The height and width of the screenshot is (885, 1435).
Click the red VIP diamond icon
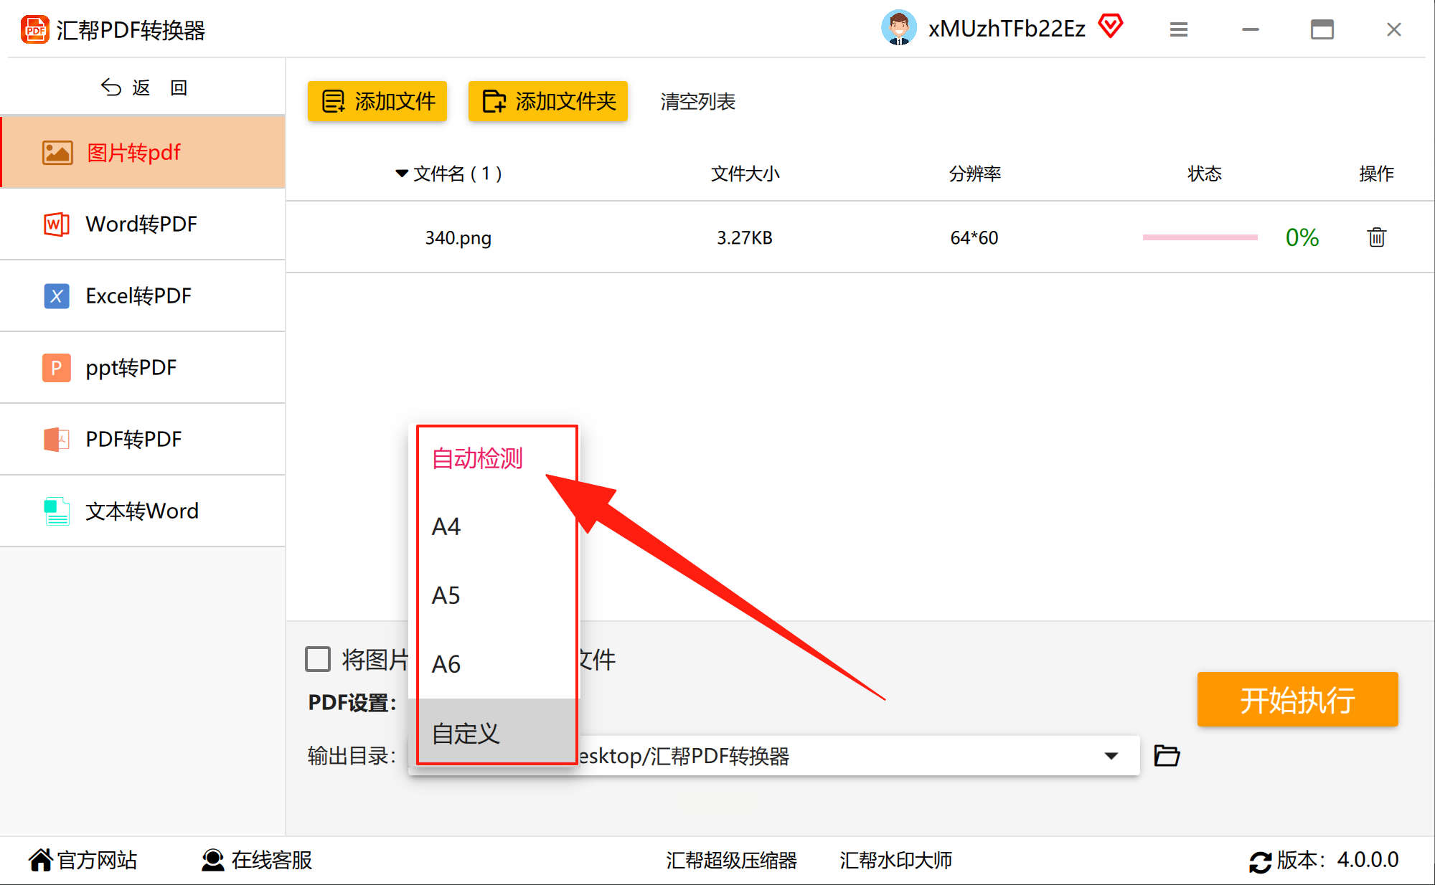(x=1110, y=27)
